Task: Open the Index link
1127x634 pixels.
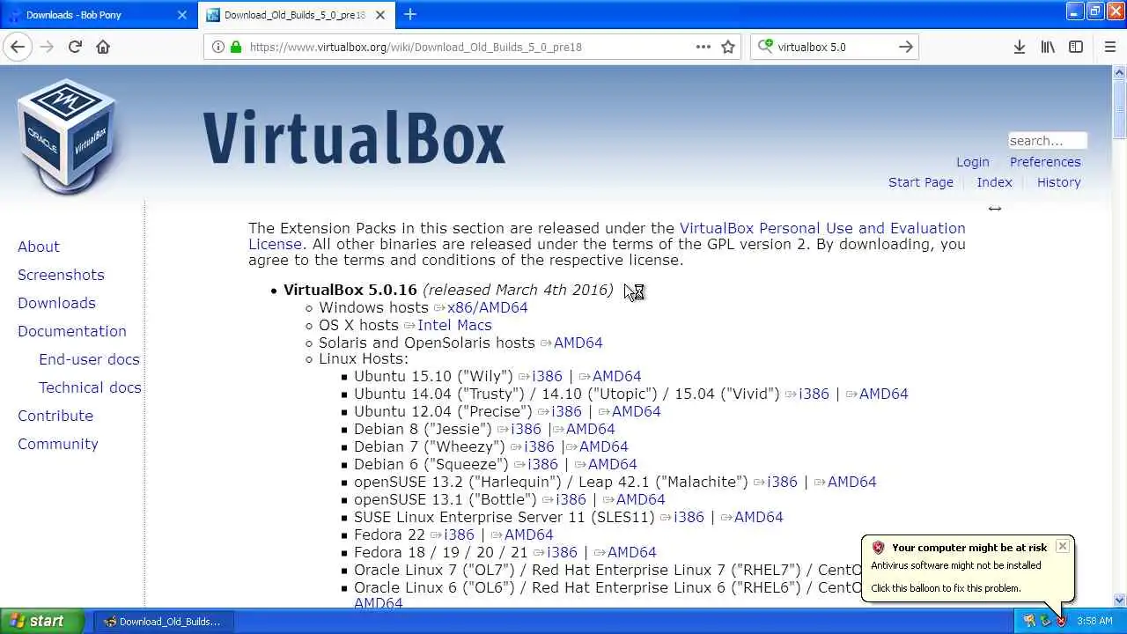Action: coord(994,182)
